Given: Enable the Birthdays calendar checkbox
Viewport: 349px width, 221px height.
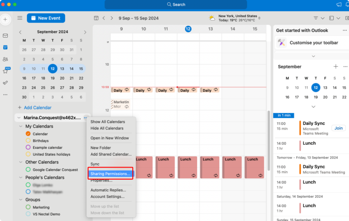Looking at the screenshot, I should [28, 141].
